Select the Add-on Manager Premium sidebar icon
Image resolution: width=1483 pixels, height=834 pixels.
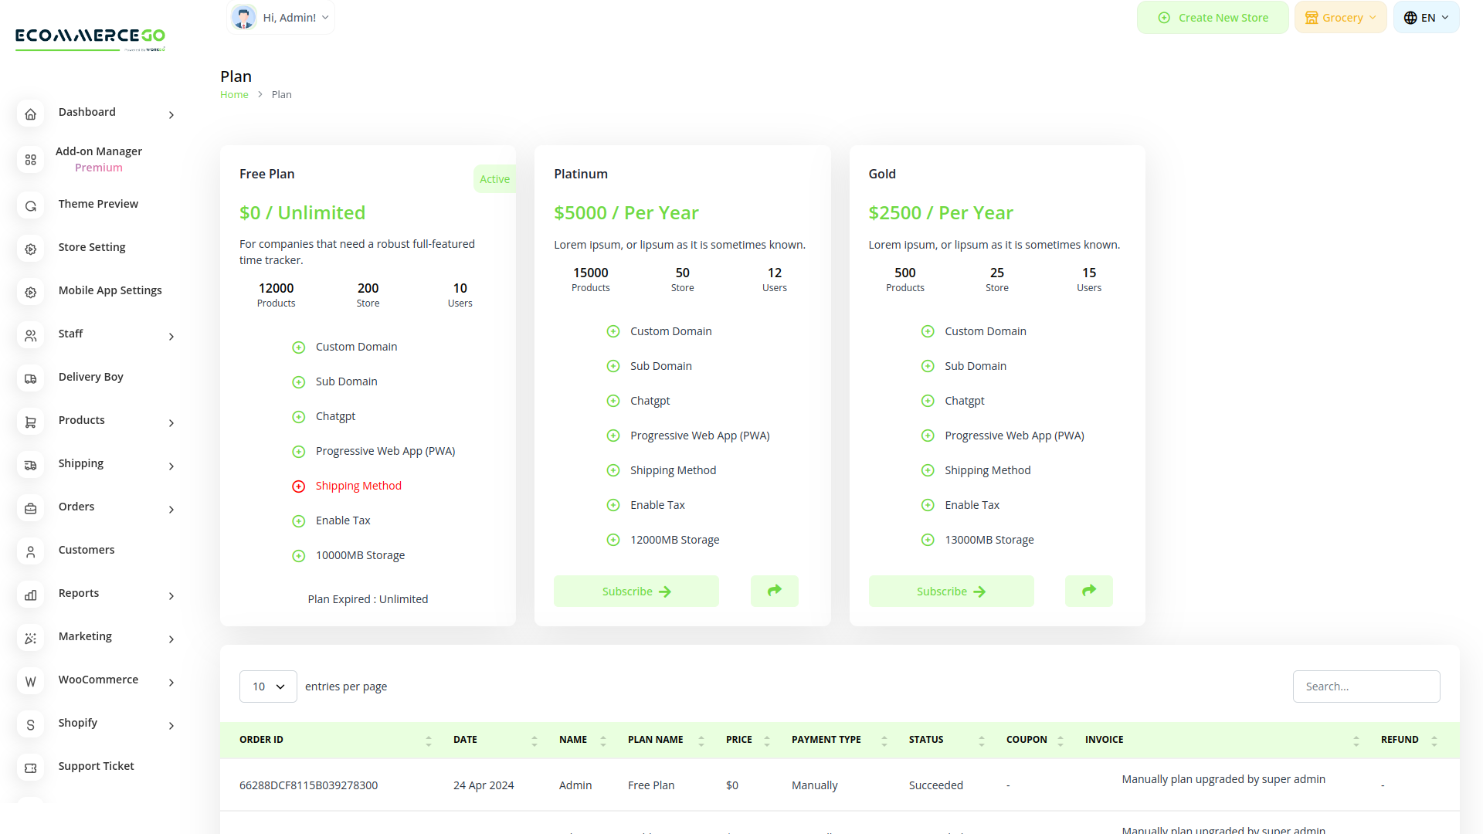pyautogui.click(x=30, y=160)
